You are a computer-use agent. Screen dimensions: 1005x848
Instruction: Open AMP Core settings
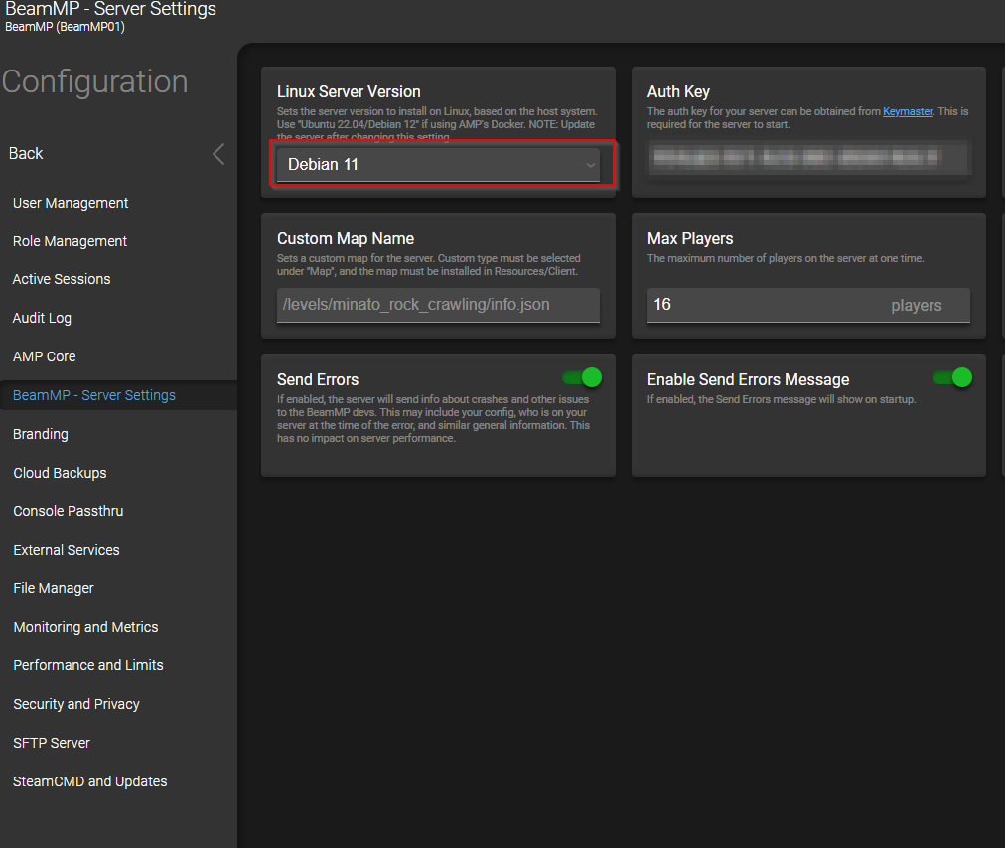tap(45, 356)
